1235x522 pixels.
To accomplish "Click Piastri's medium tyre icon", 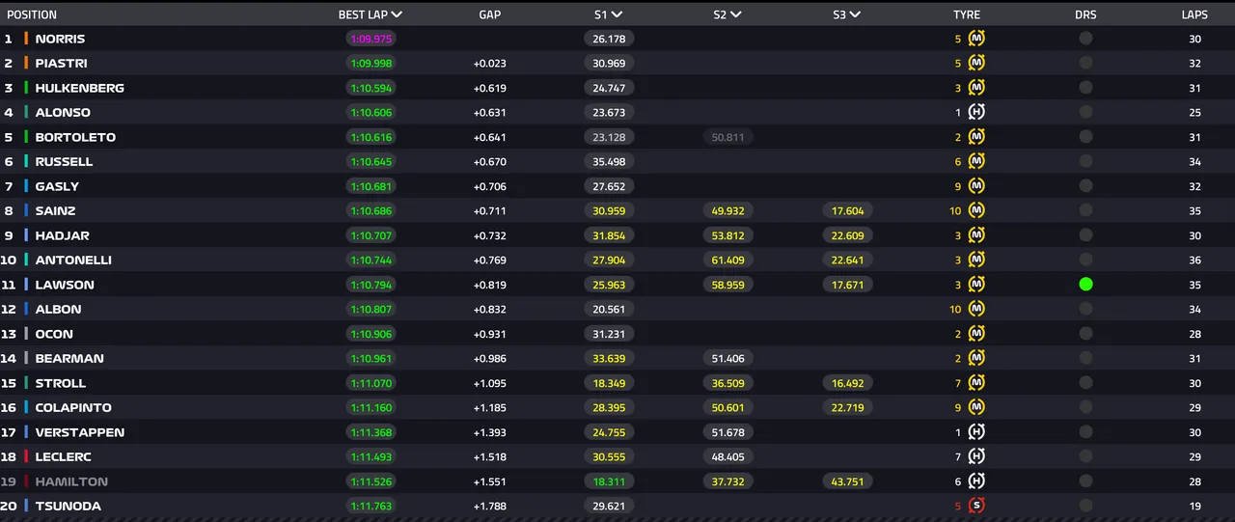I will [976, 63].
